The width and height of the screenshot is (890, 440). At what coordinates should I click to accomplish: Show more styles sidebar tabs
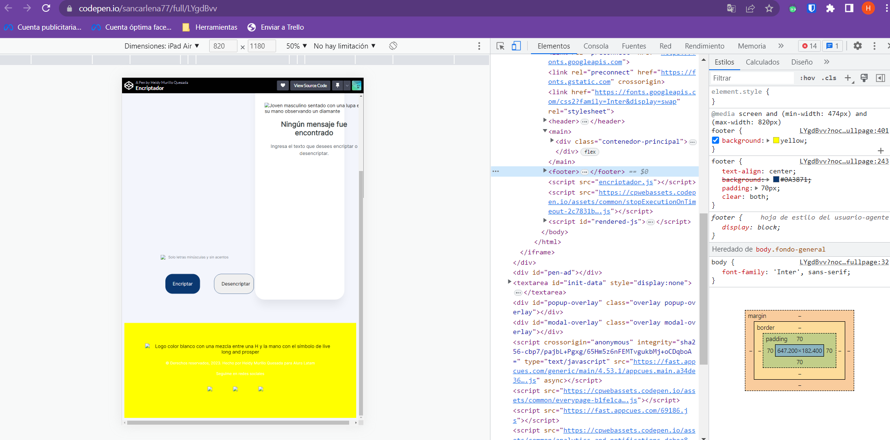pyautogui.click(x=826, y=62)
